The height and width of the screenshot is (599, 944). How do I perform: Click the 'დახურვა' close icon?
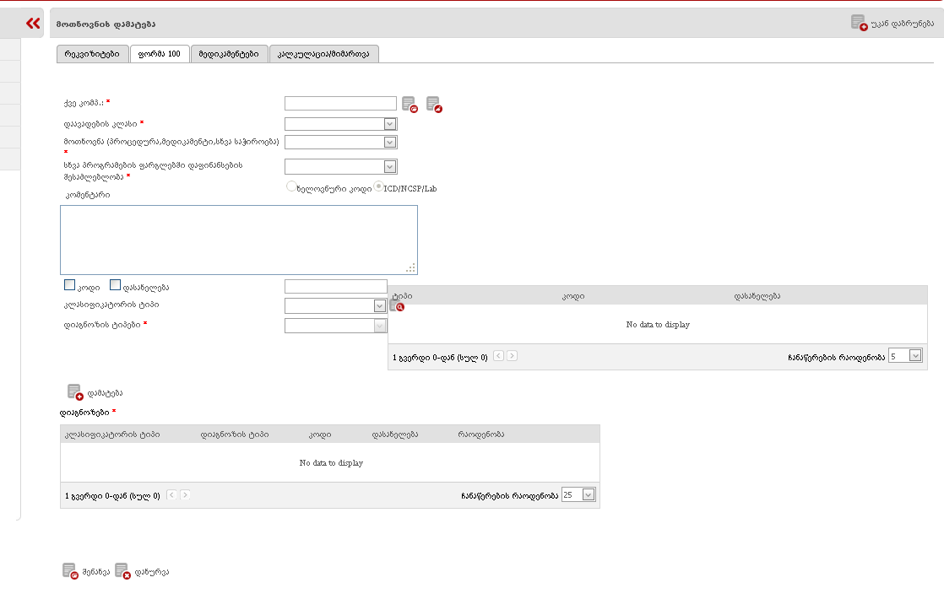point(122,571)
